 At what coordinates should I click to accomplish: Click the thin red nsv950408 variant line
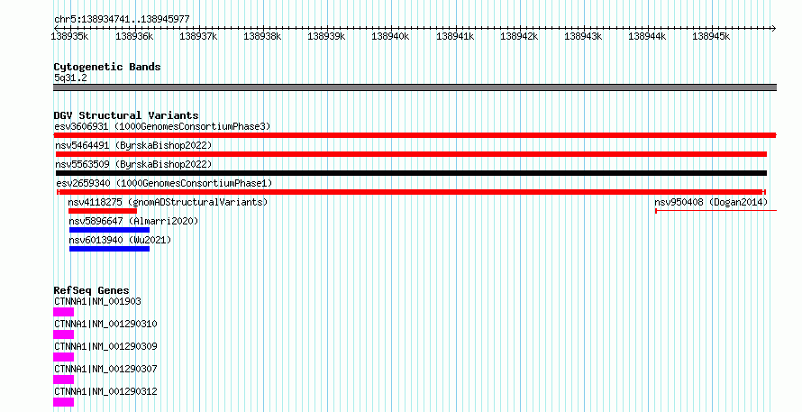tap(716, 210)
